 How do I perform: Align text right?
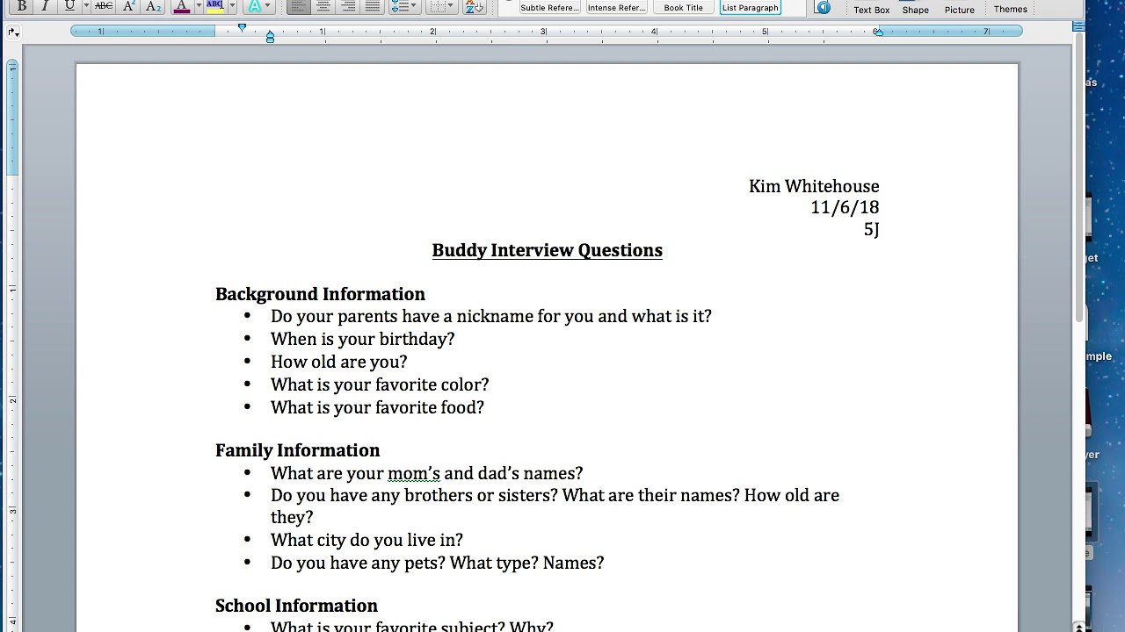pyautogui.click(x=348, y=6)
